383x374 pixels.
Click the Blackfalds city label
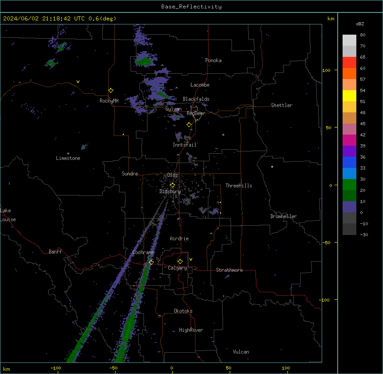coord(196,99)
